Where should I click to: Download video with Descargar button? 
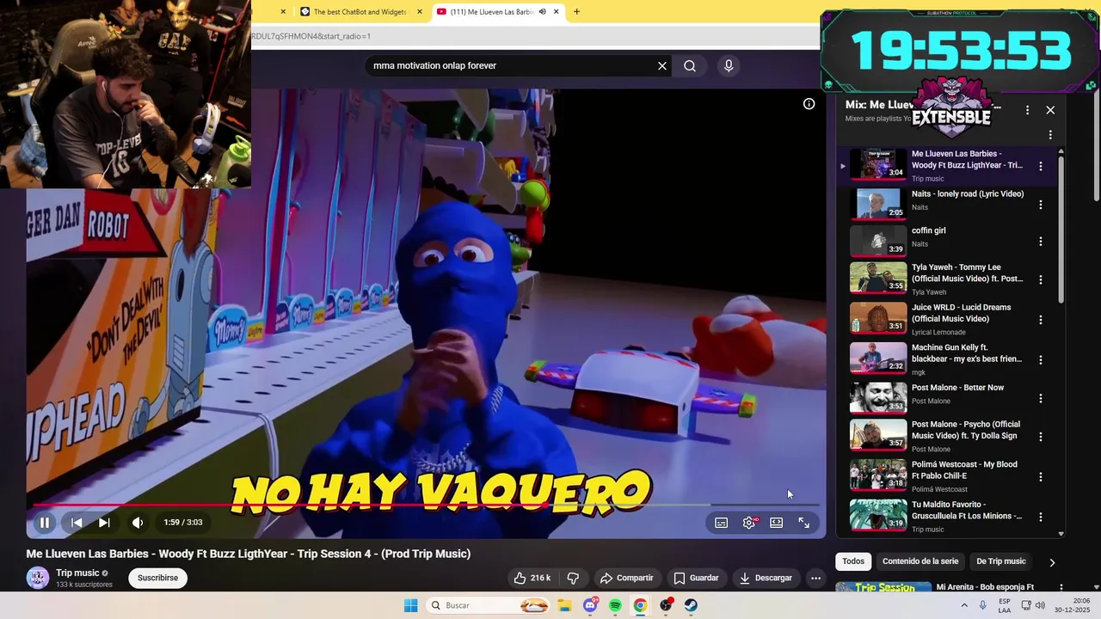tap(766, 578)
